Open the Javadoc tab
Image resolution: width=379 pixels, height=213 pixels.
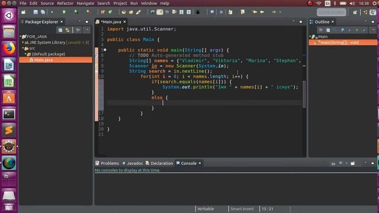[133, 163]
